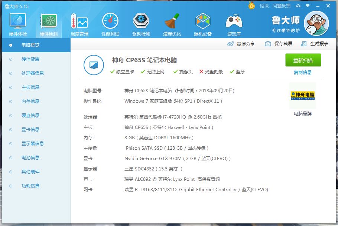Share via 微博分享
This screenshot has height=226, width=338.
[241, 44]
